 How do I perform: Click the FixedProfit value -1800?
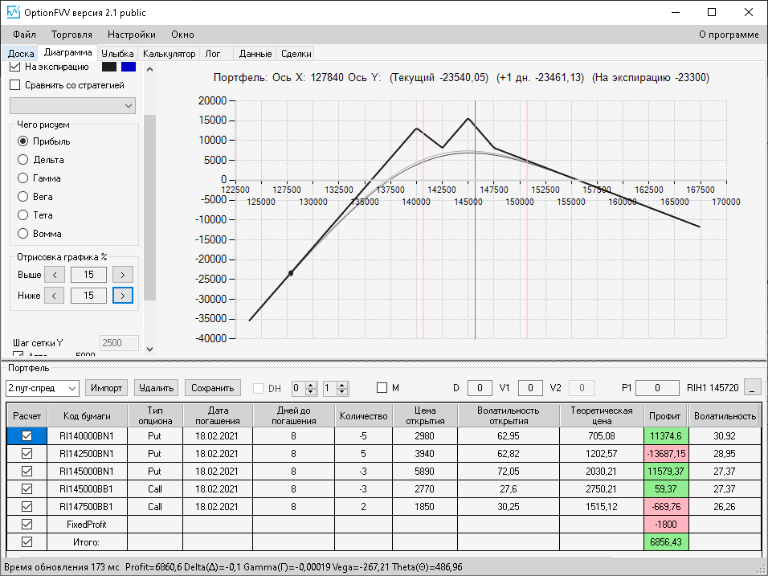coord(666,524)
